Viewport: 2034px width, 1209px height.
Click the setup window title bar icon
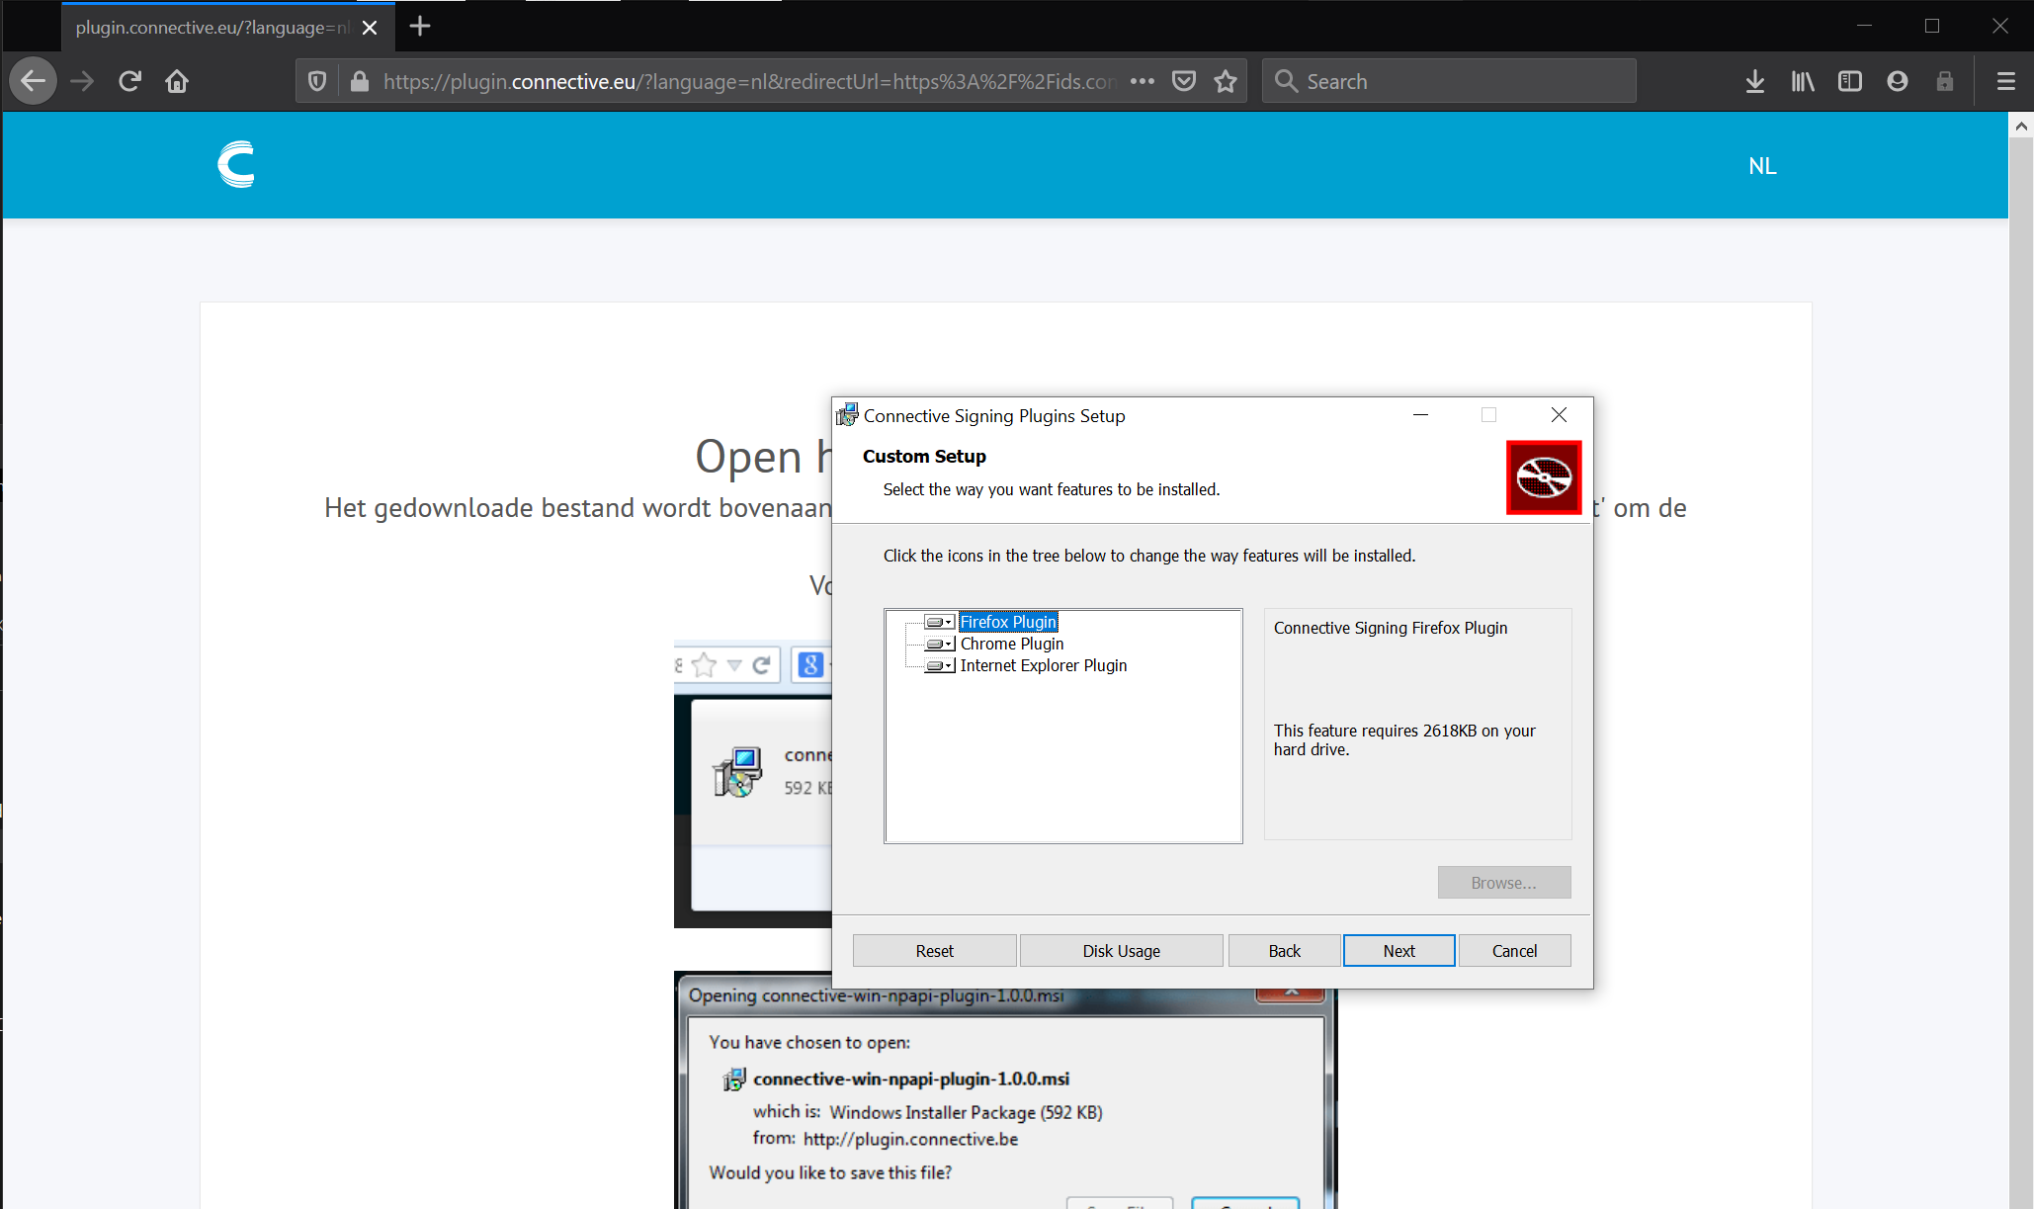pyautogui.click(x=847, y=414)
